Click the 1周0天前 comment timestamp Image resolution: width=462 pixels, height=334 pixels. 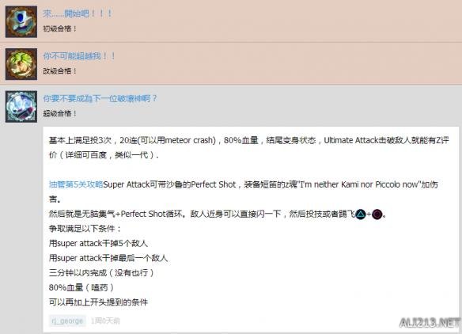tap(105, 321)
